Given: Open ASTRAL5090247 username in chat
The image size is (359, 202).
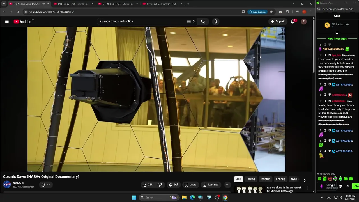Looking at the screenshot, I should tap(333, 49).
